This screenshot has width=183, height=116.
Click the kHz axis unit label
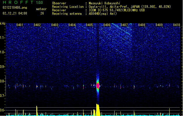[3, 23]
